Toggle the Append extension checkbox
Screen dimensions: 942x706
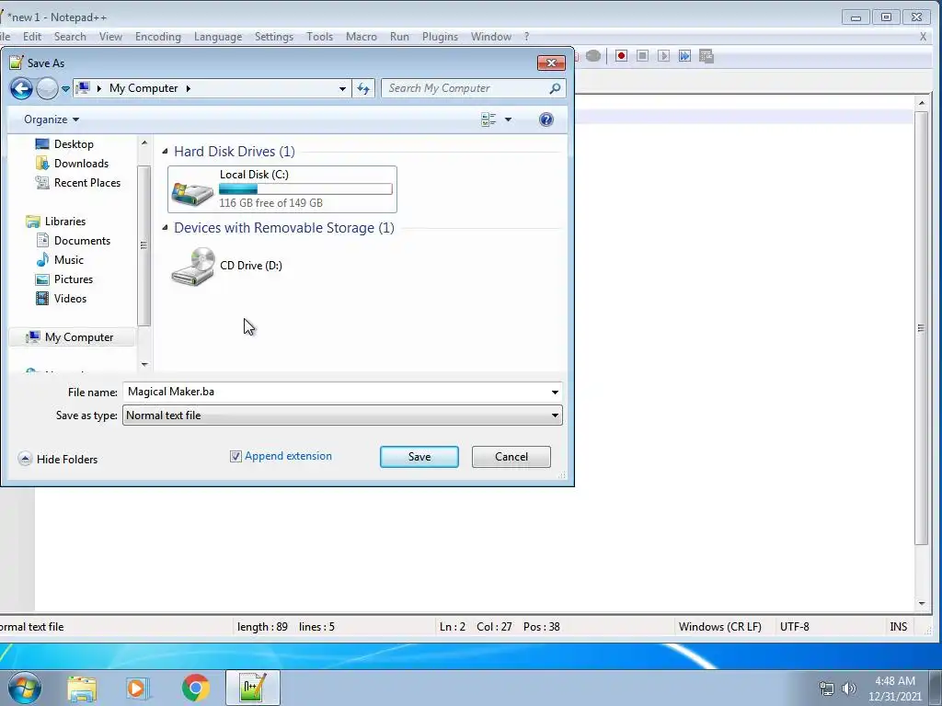pyautogui.click(x=235, y=456)
